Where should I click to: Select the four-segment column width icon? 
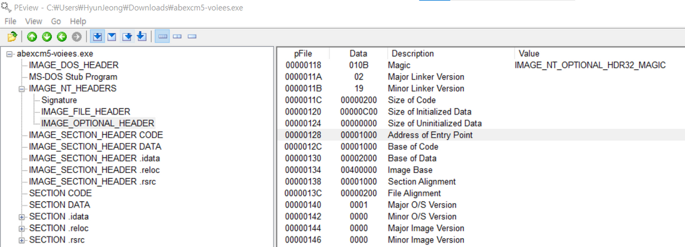163,37
